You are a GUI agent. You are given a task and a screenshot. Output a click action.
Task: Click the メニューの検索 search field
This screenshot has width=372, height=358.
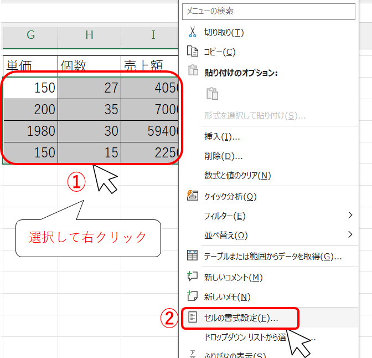click(x=269, y=11)
